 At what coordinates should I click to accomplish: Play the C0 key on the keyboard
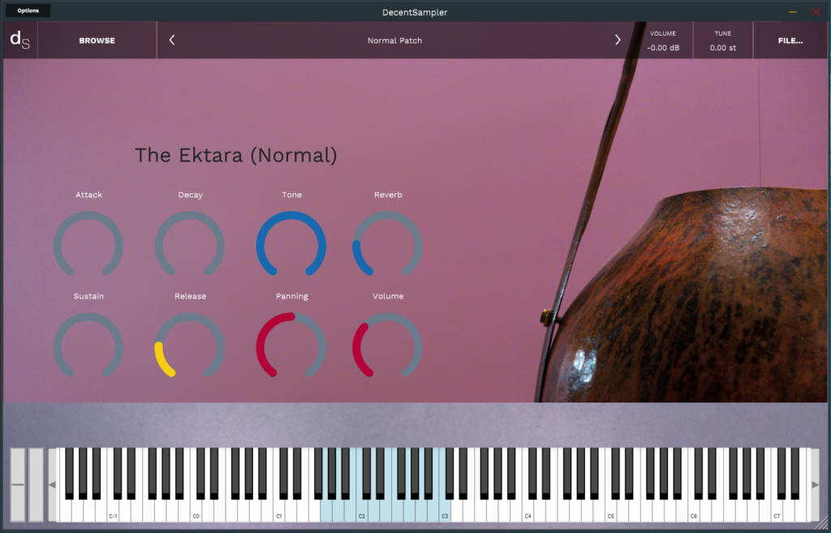click(196, 509)
